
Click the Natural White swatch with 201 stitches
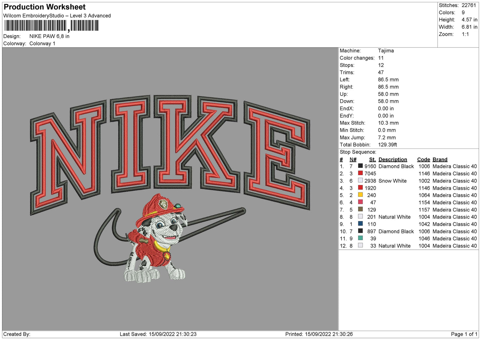360,216
